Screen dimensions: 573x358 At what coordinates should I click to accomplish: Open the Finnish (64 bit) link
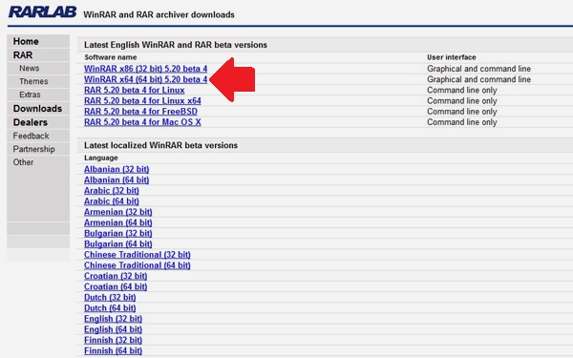[x=113, y=350]
